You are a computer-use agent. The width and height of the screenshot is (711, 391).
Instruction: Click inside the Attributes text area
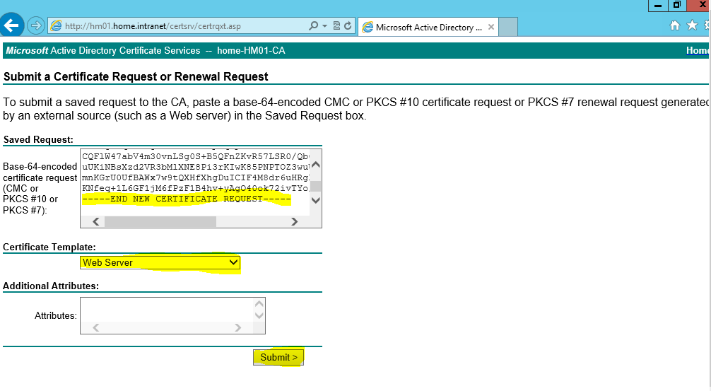(x=166, y=310)
